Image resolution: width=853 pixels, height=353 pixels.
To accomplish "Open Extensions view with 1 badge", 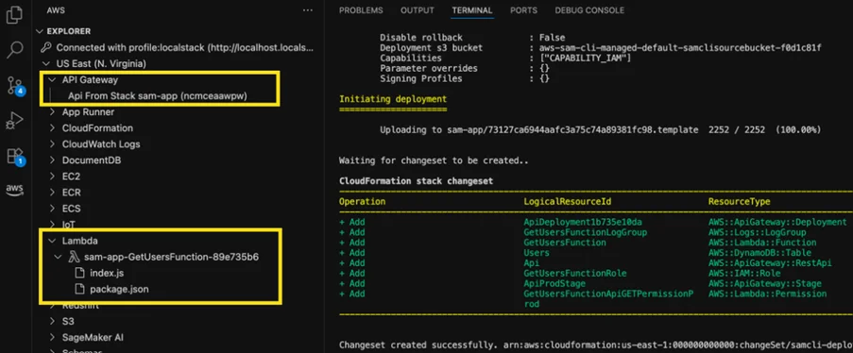I will coord(15,156).
